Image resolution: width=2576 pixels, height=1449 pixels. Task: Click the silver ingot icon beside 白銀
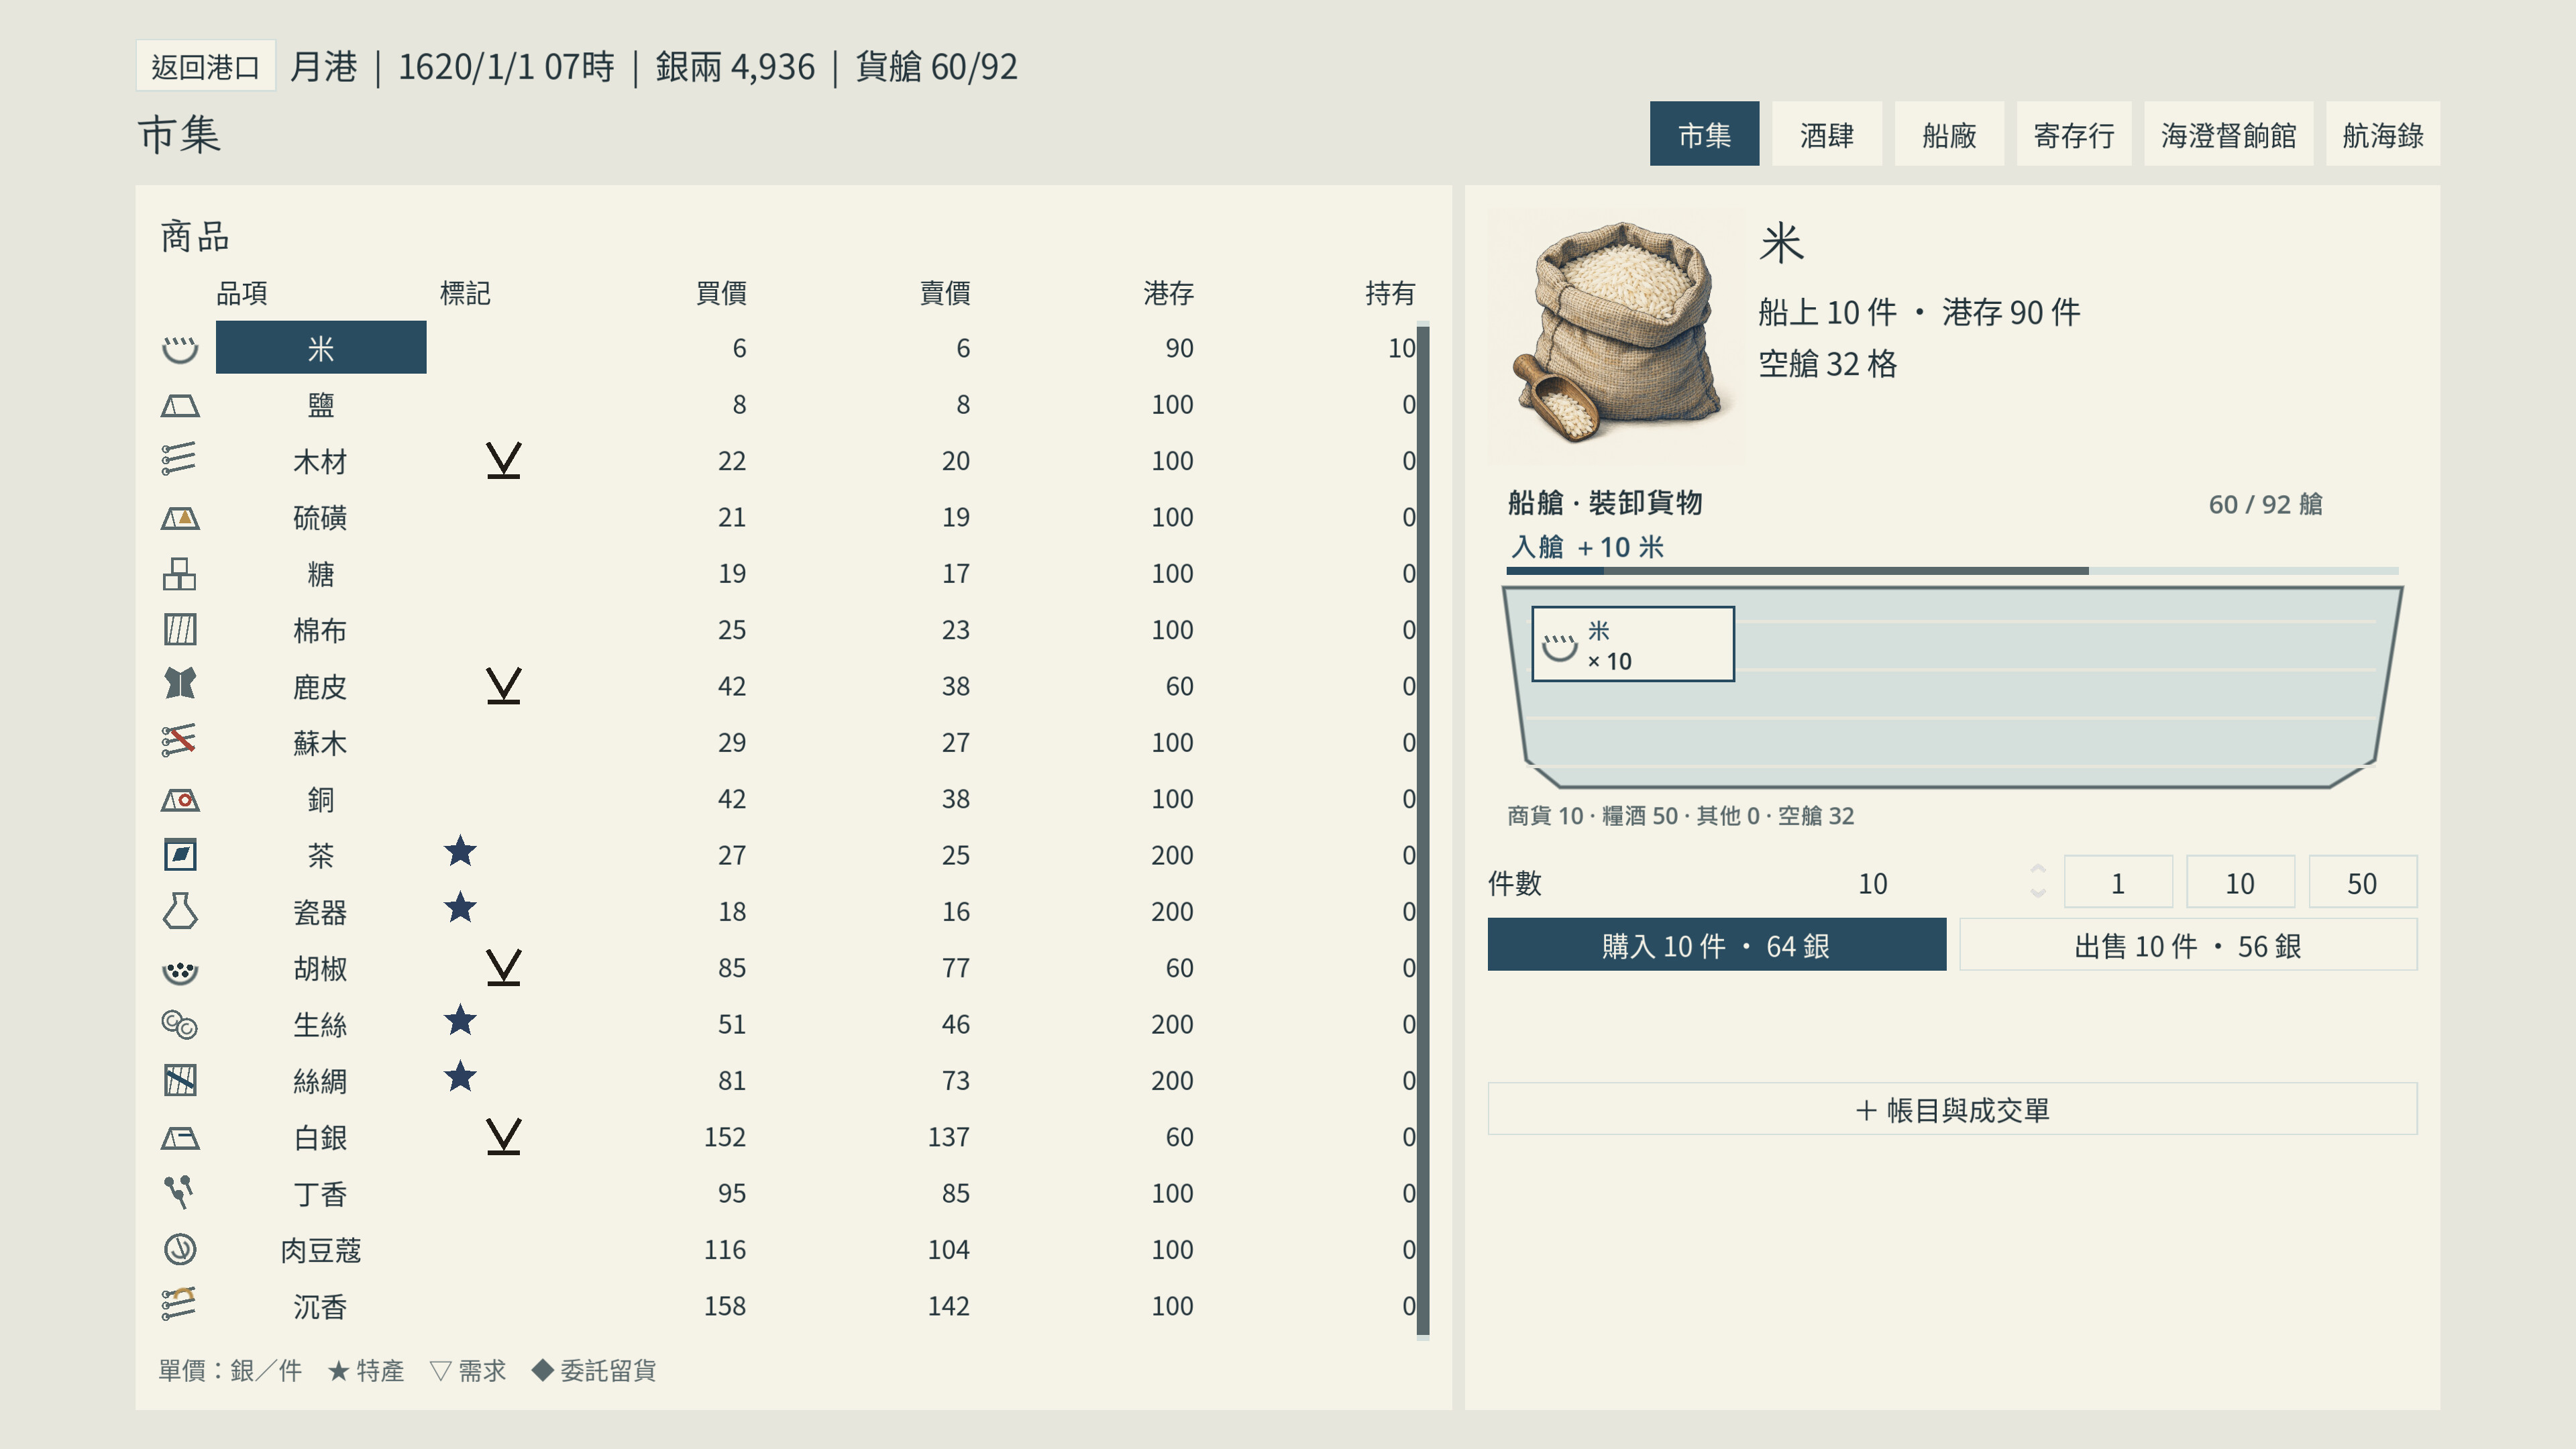click(x=180, y=1138)
